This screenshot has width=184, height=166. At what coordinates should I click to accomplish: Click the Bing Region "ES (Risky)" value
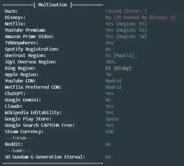tap(118, 68)
